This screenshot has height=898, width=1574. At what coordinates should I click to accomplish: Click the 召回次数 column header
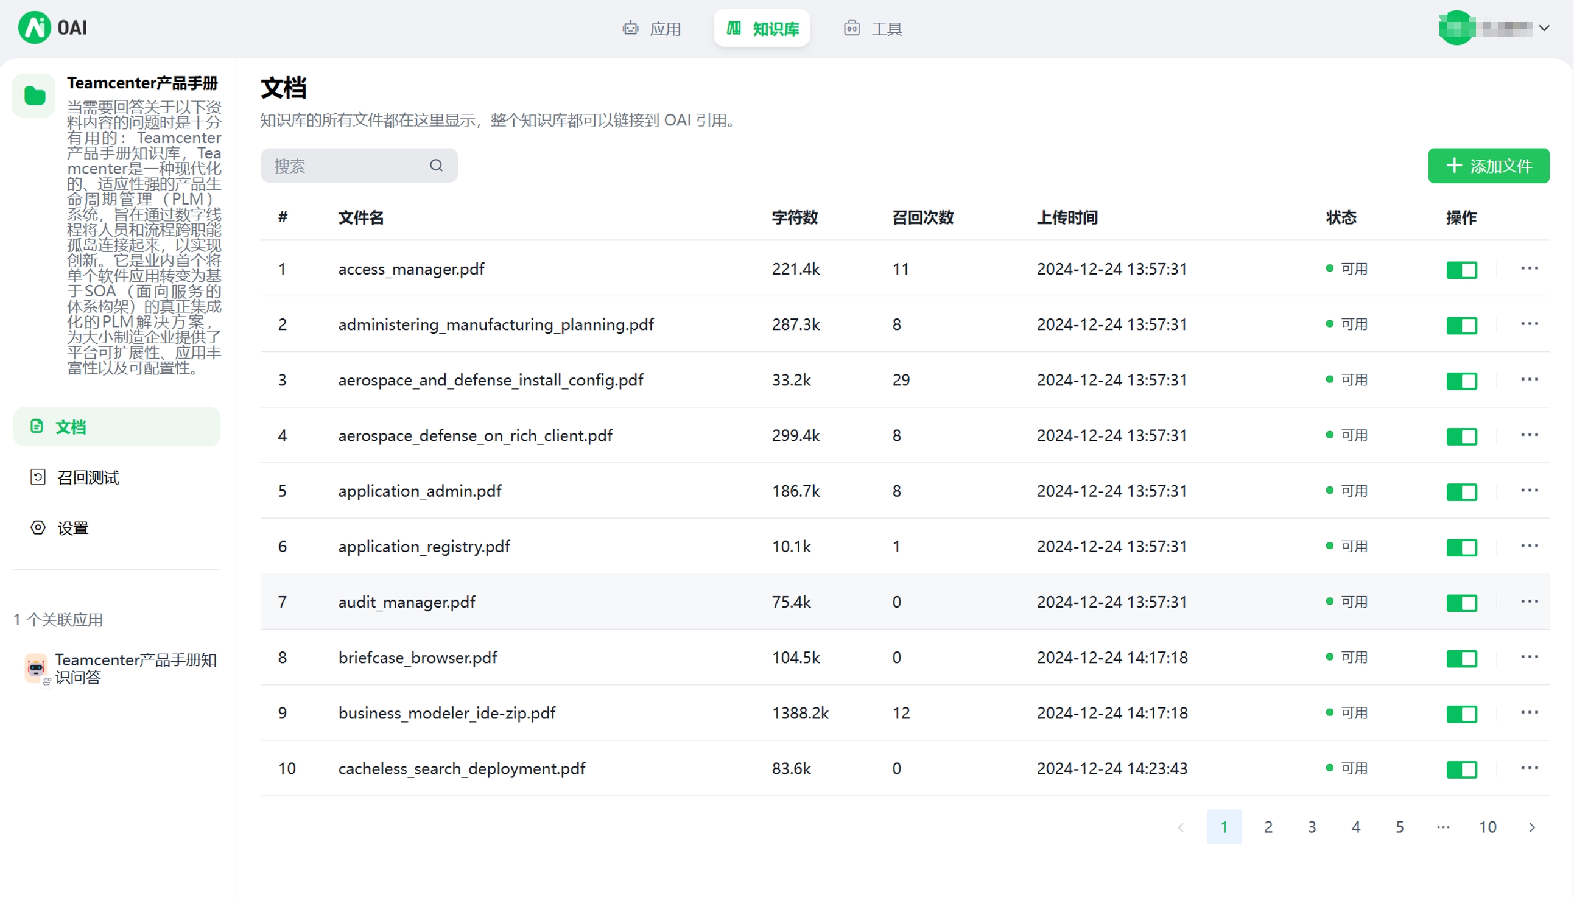point(922,217)
